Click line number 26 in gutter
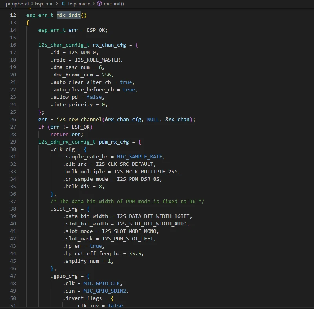The height and width of the screenshot is (309, 314). pyautogui.click(x=13, y=120)
